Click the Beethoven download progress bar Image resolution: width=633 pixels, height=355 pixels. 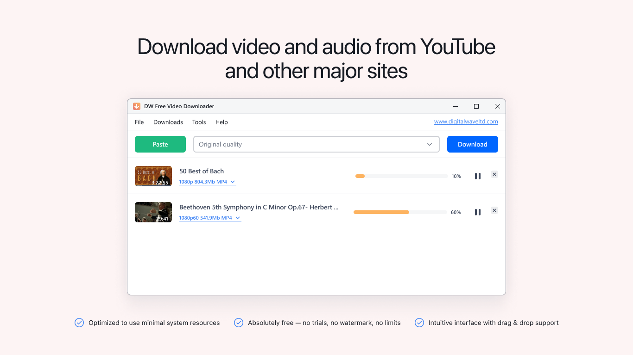pyautogui.click(x=399, y=212)
